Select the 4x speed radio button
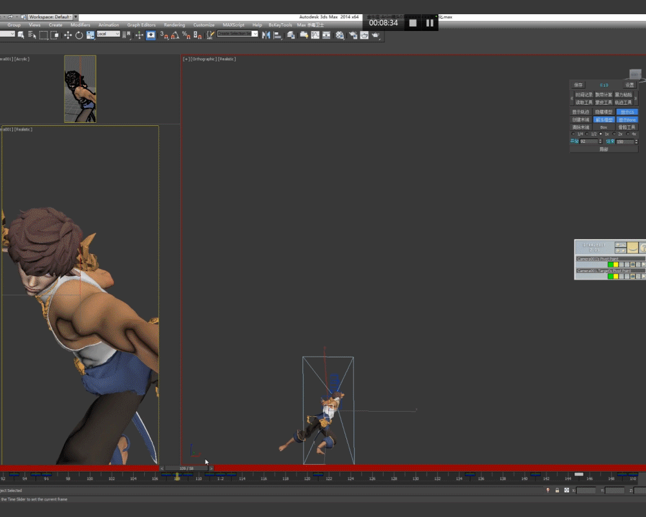646x517 pixels. pos(629,134)
